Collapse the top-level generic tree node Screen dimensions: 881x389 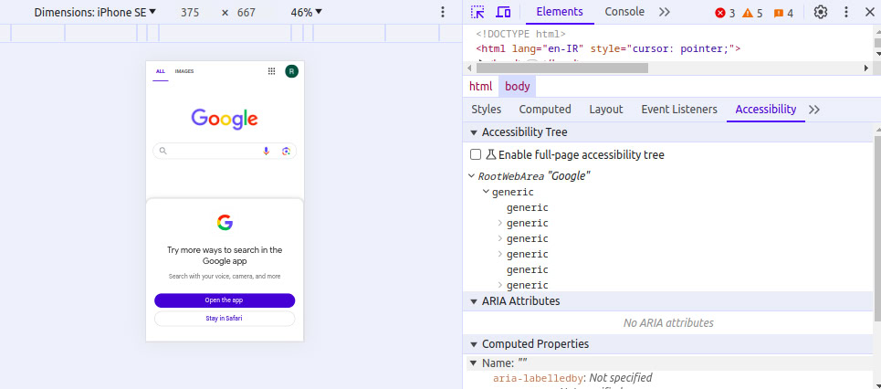tap(486, 192)
